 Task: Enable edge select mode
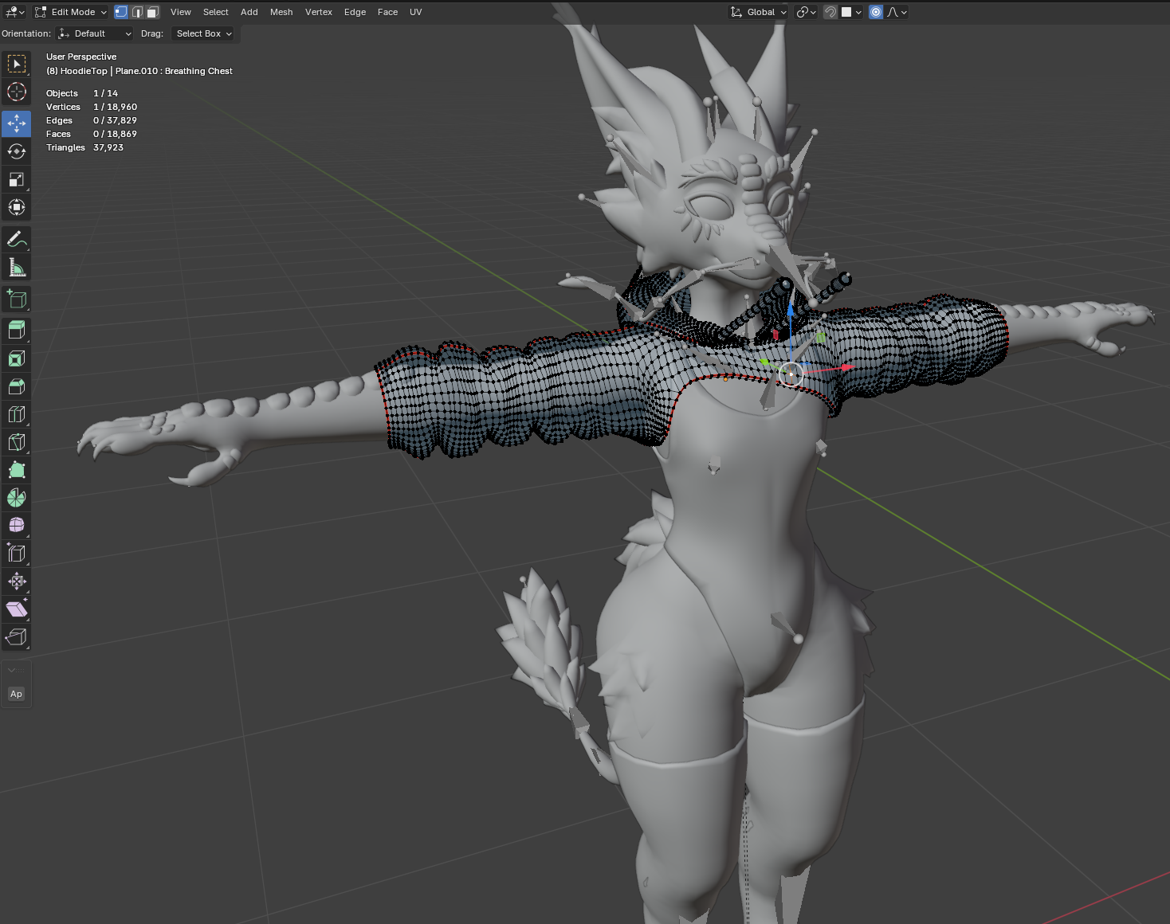[x=137, y=12]
